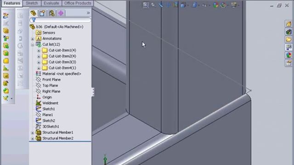
Task: Click the Display Style icon
Action: point(195,5)
